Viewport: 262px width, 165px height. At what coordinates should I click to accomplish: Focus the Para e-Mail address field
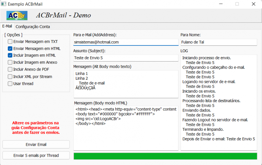tap(126, 42)
